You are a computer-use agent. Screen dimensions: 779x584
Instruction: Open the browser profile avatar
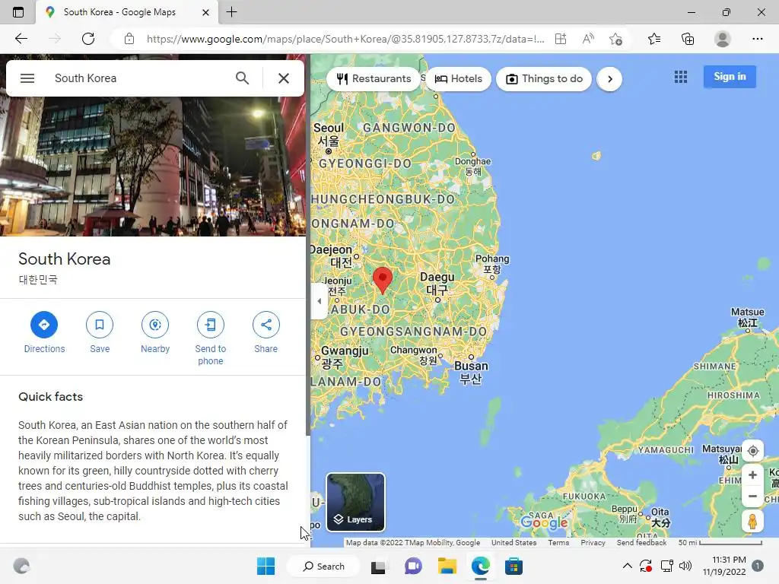click(x=723, y=39)
